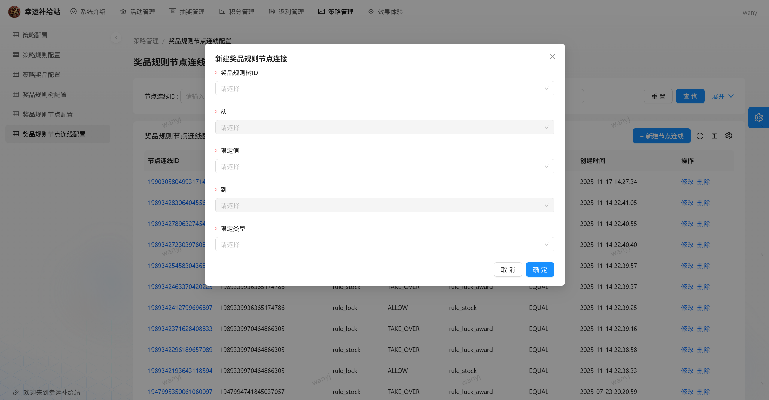Click 删除 on the 2025-11-17 row
This screenshot has width=769, height=400.
click(703, 182)
